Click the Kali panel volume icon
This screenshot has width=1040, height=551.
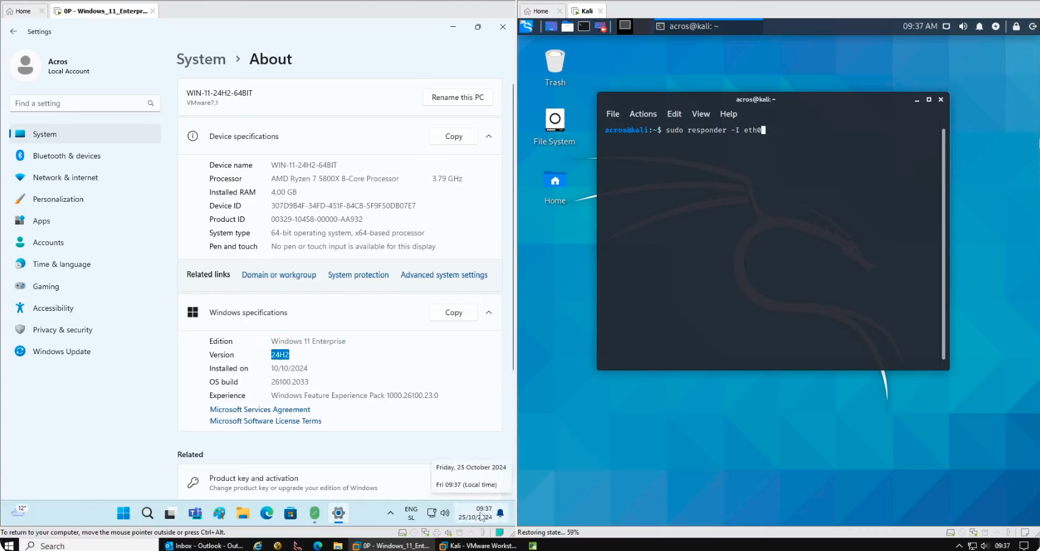pyautogui.click(x=963, y=26)
